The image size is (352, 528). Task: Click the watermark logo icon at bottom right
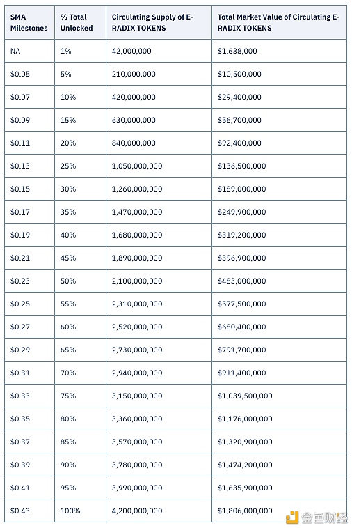(x=291, y=517)
